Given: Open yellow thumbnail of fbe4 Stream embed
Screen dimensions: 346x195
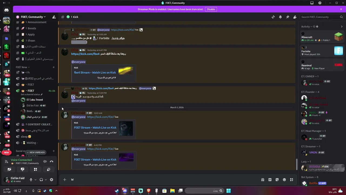Looking at the screenshot, I should click(x=126, y=71).
